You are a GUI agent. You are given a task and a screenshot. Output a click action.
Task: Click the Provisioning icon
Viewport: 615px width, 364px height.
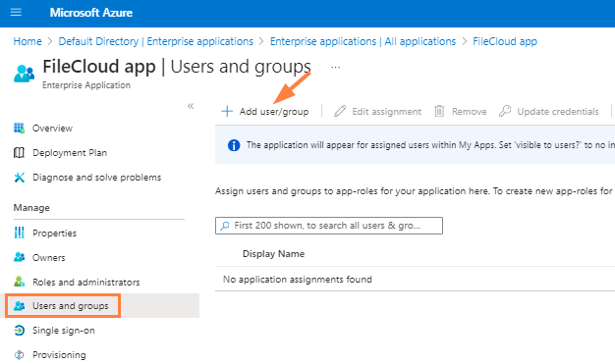point(20,355)
